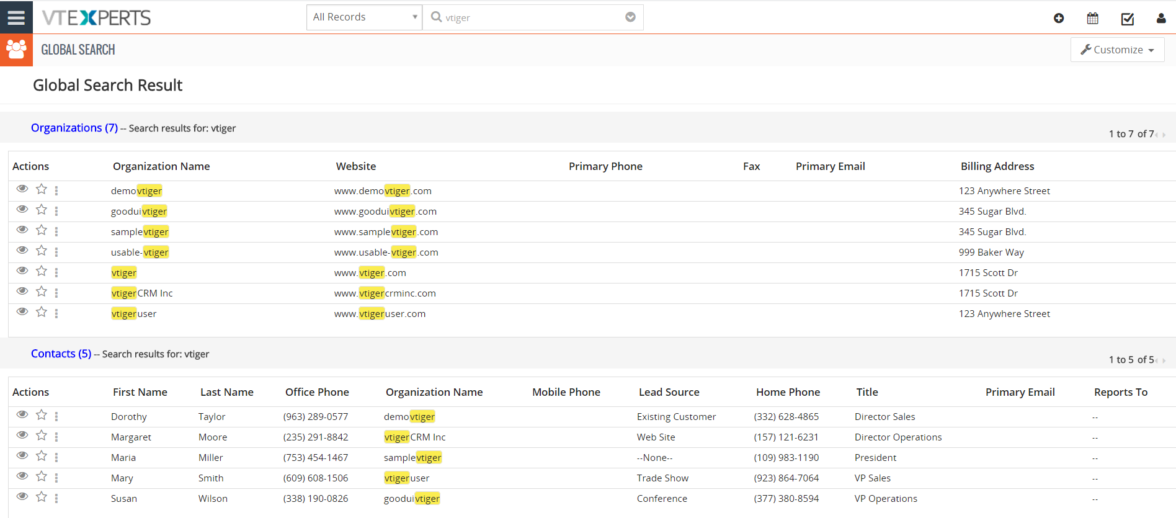The width and height of the screenshot is (1176, 518).
Task: Sort contacts by First Name header
Action: click(140, 392)
